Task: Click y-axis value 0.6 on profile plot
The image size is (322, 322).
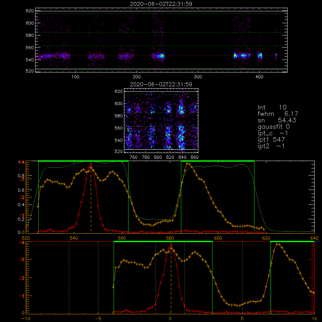Action: [21, 190]
